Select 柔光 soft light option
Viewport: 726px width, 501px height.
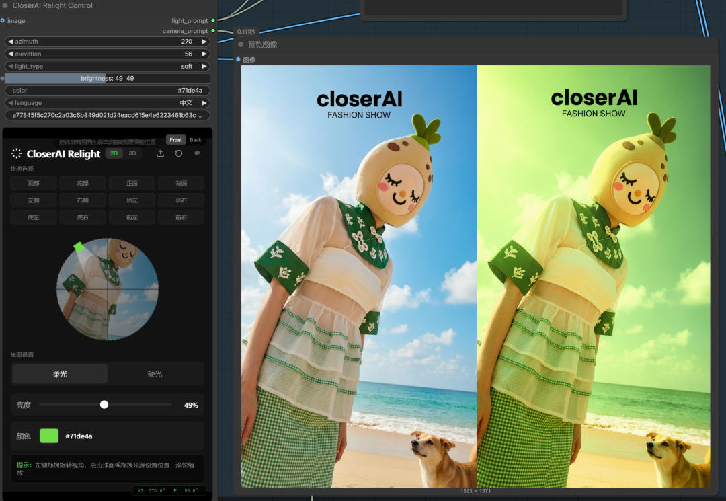point(60,374)
